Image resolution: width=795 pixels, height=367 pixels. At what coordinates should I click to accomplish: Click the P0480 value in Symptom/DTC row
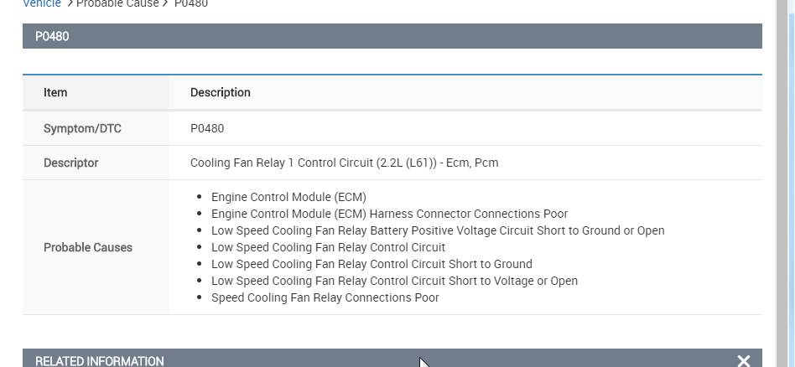[207, 129]
